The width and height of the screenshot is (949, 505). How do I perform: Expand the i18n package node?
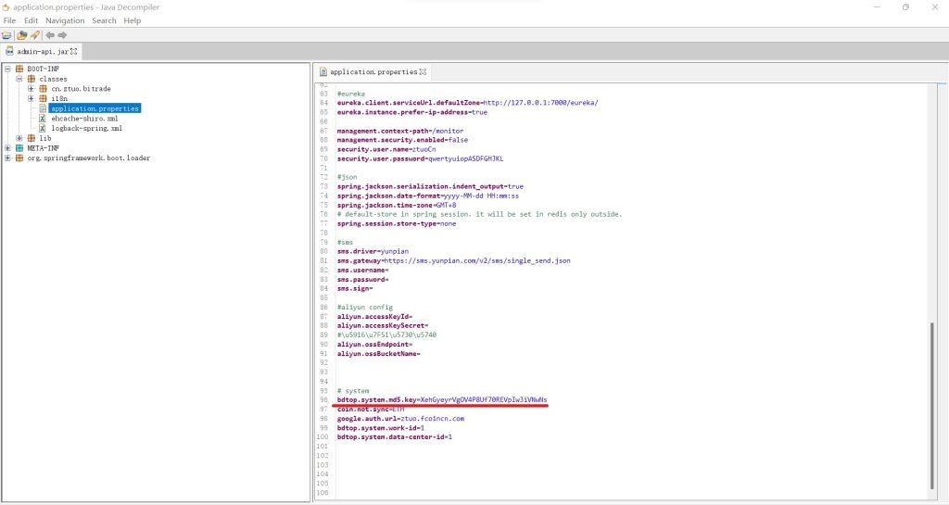31,98
